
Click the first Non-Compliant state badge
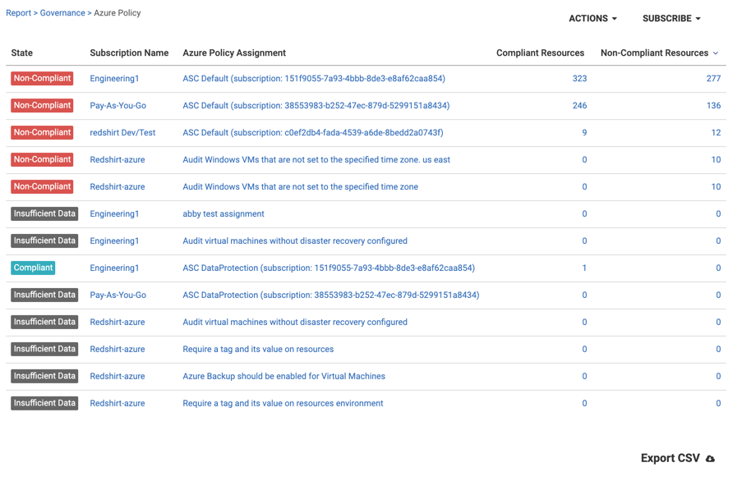(40, 78)
